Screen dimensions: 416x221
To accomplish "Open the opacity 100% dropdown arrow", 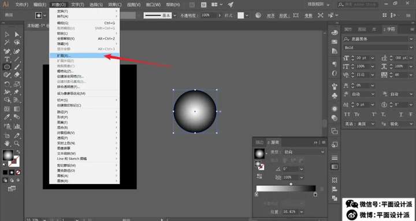I will [x=219, y=16].
